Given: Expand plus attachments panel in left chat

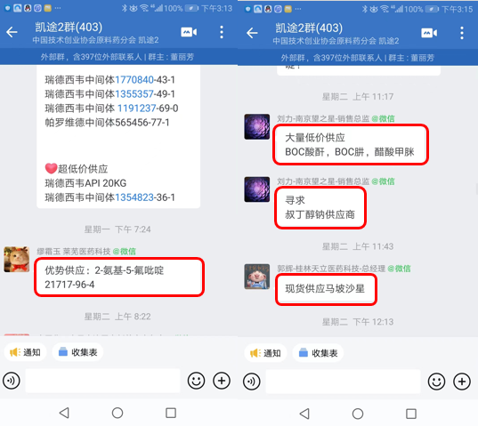Looking at the screenshot, I should coord(222,381).
